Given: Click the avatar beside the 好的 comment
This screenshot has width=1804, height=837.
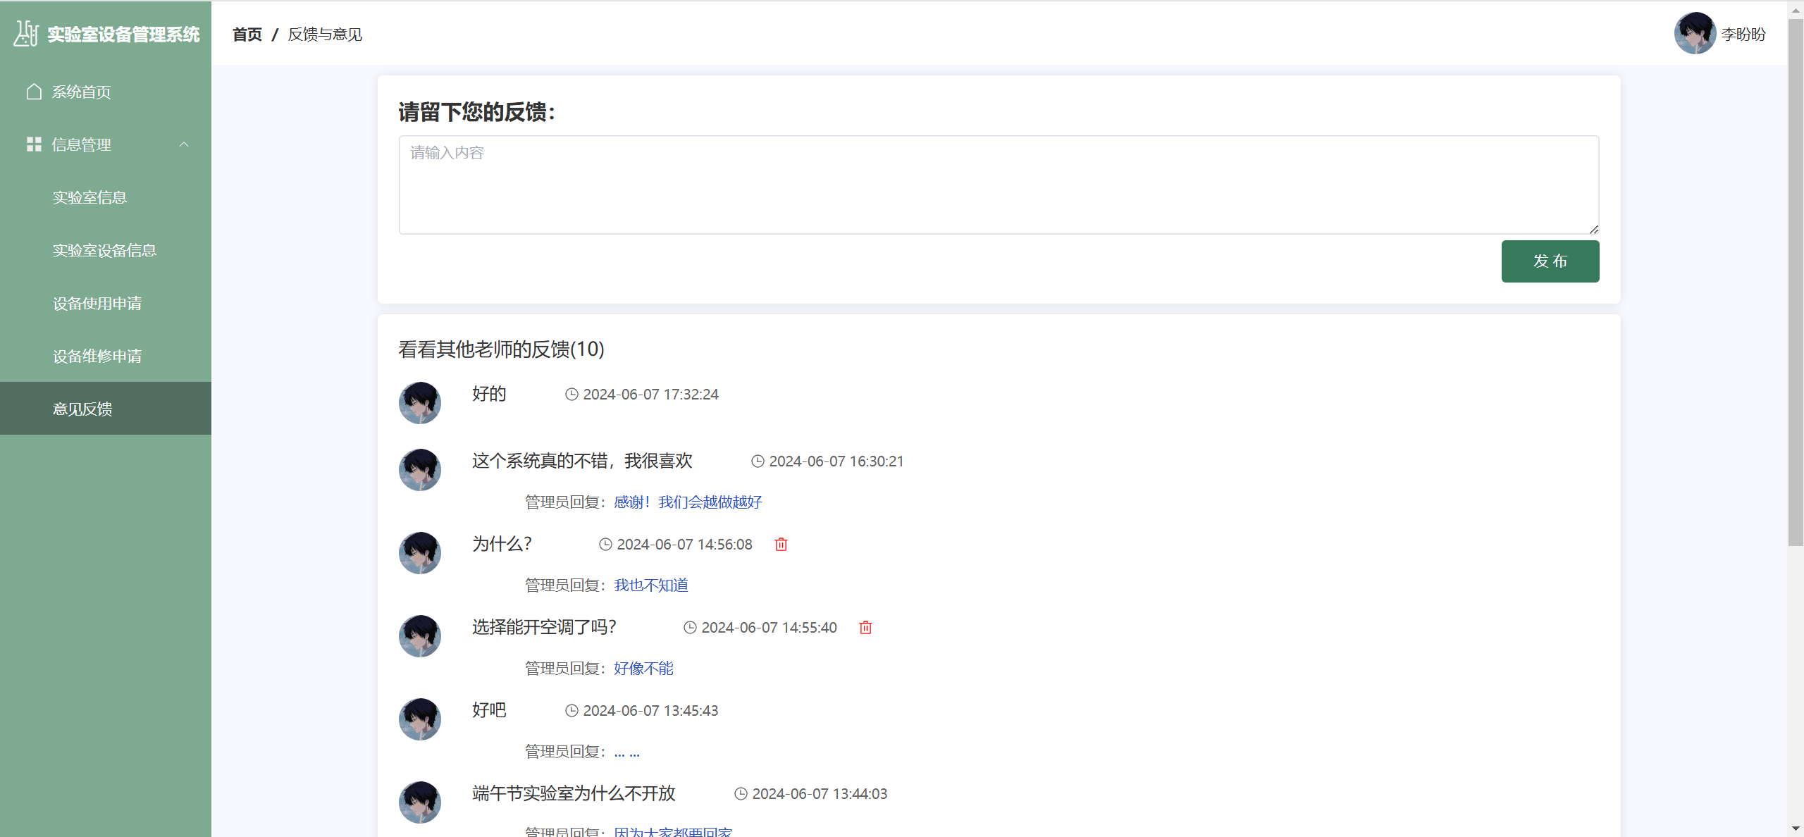Looking at the screenshot, I should point(420,403).
